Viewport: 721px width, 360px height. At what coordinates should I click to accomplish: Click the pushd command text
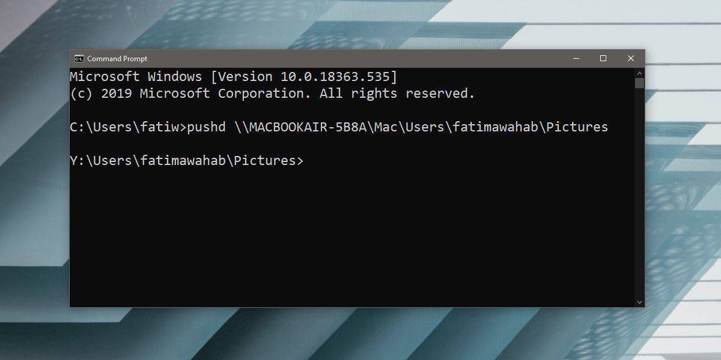pos(207,127)
